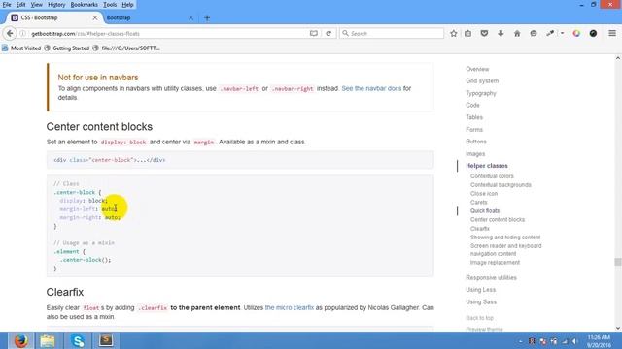Image resolution: width=622 pixels, height=349 pixels.
Task: Follow the 'the micro clearfix' link
Action: coord(290,307)
